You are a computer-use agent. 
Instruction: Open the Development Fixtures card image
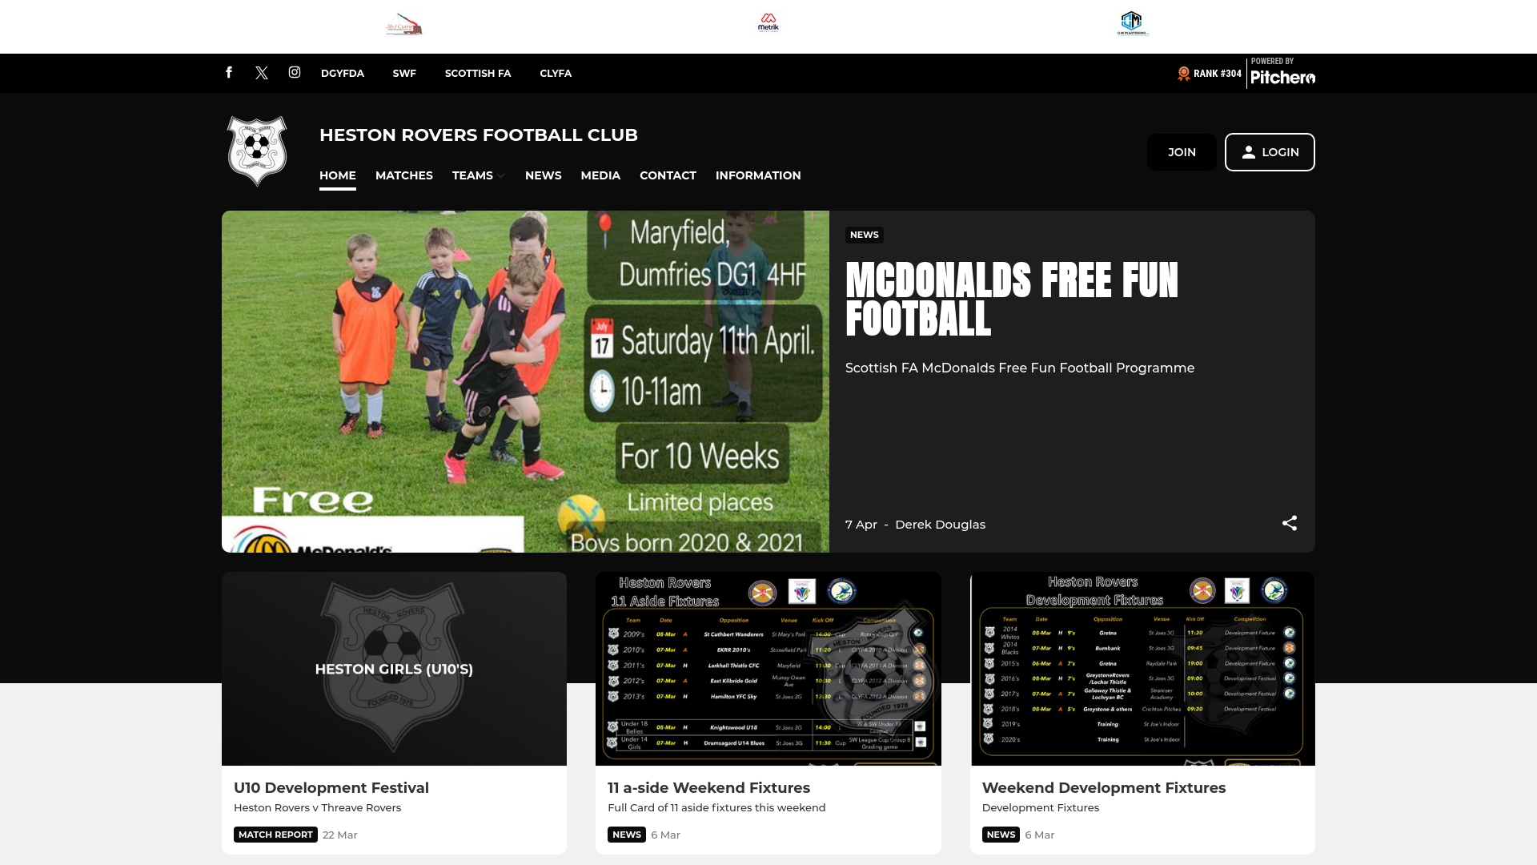pos(1142,669)
